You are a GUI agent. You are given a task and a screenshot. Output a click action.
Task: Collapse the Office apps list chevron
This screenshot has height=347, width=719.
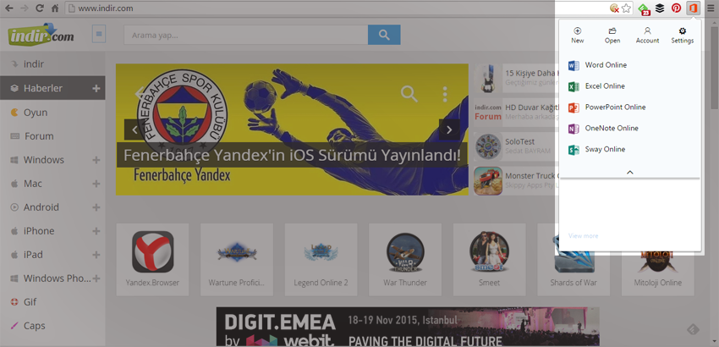[x=630, y=172]
